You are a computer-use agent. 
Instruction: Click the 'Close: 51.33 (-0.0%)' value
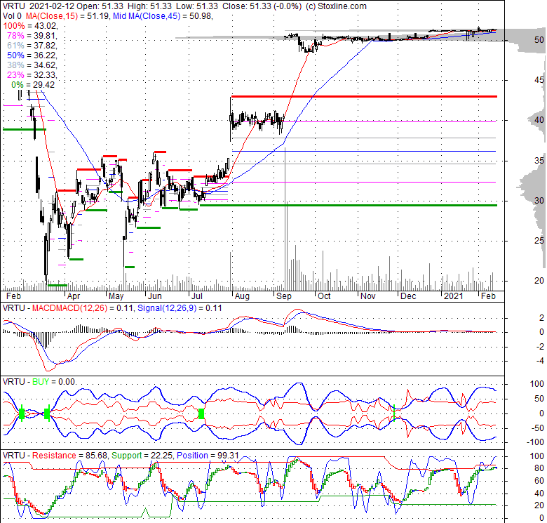click(x=262, y=6)
